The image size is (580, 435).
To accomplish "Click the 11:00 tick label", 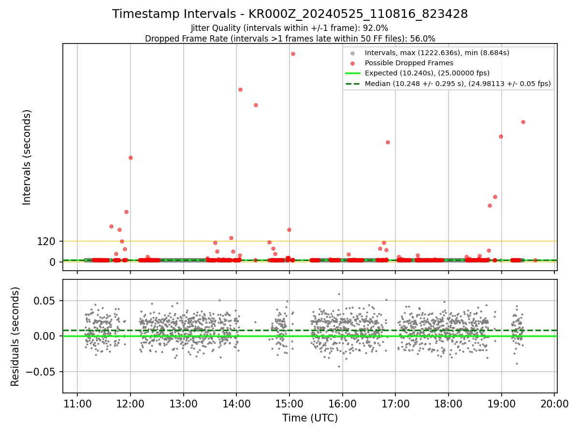I will [77, 404].
